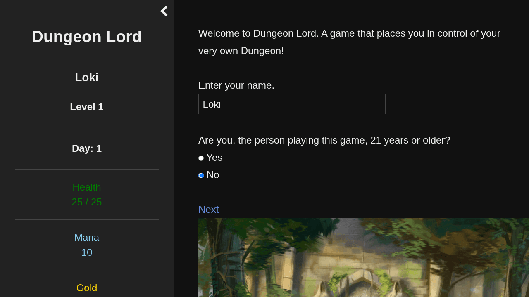529x297 pixels.
Task: Collapse the sidebar with the chevron arrow
Action: coord(164,11)
